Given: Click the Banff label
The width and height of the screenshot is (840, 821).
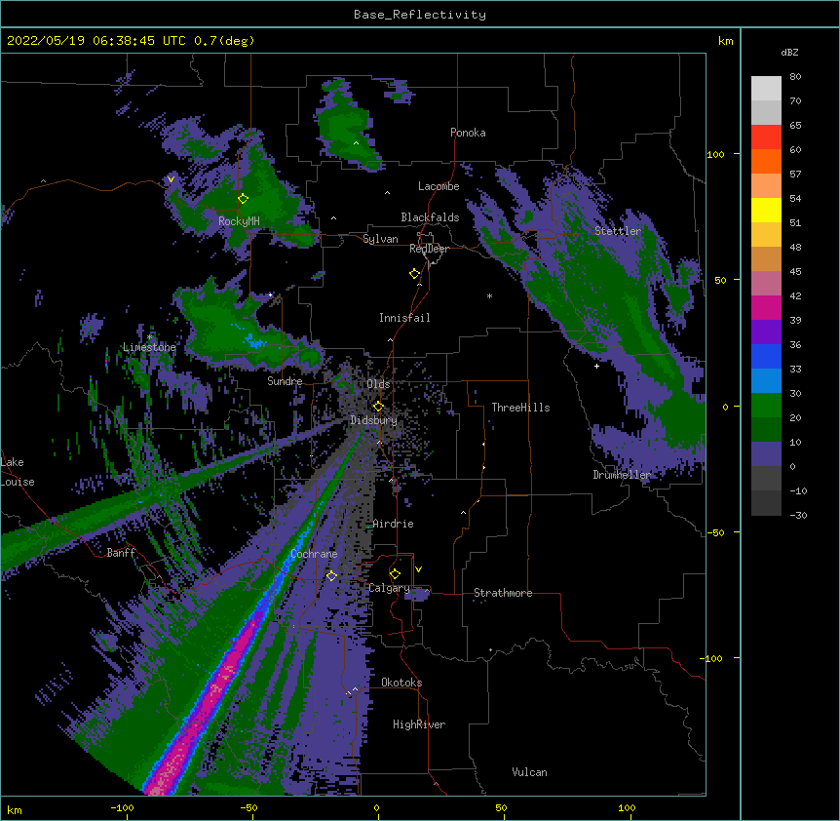Looking at the screenshot, I should coord(121,553).
